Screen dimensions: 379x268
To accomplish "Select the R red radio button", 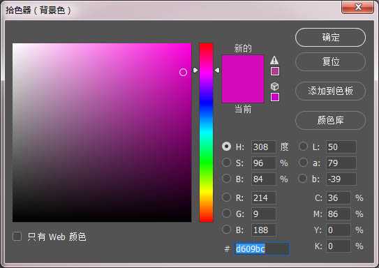I will (226, 198).
